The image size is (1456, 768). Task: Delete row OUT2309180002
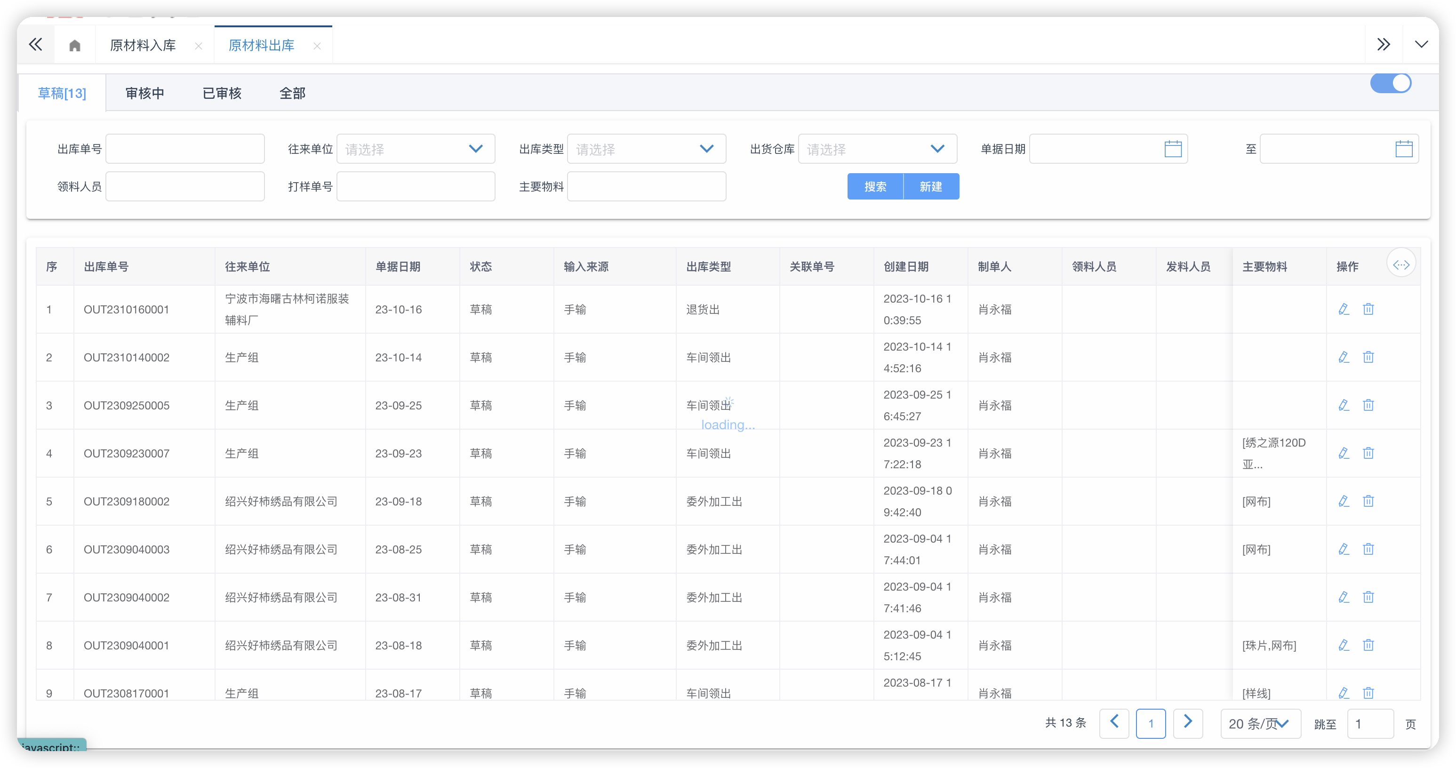pyautogui.click(x=1368, y=501)
